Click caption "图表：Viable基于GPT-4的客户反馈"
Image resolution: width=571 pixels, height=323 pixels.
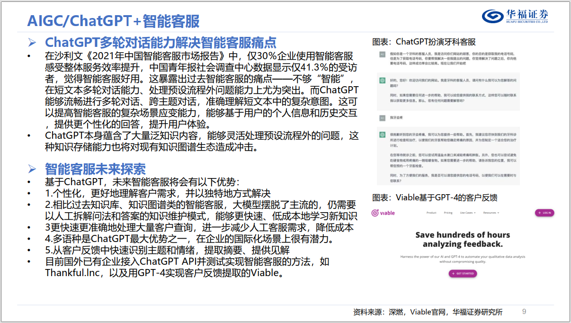point(435,197)
